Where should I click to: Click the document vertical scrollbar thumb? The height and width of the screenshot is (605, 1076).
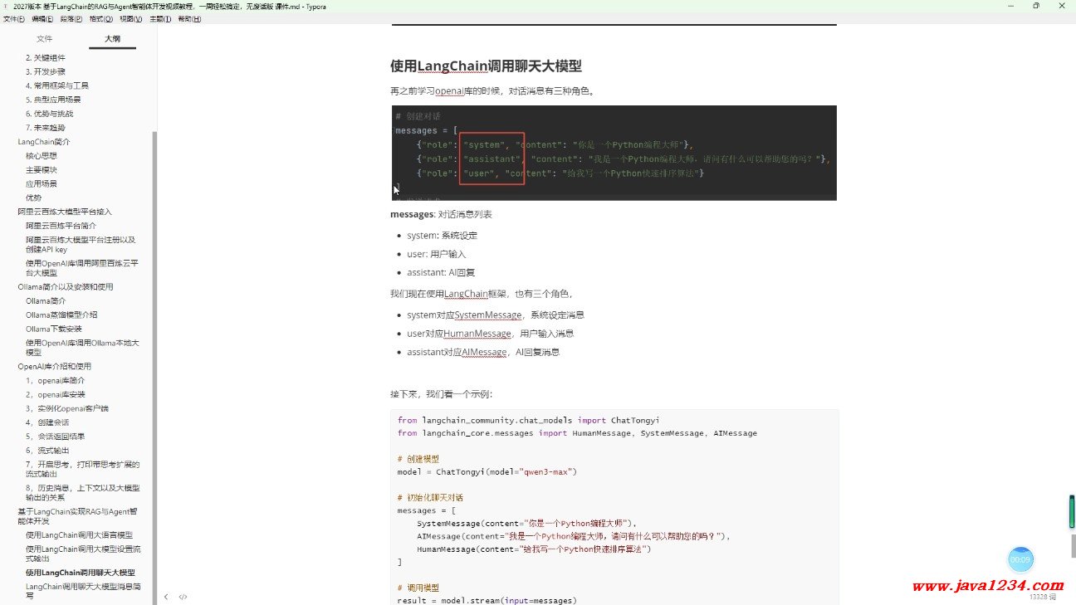(1071, 546)
